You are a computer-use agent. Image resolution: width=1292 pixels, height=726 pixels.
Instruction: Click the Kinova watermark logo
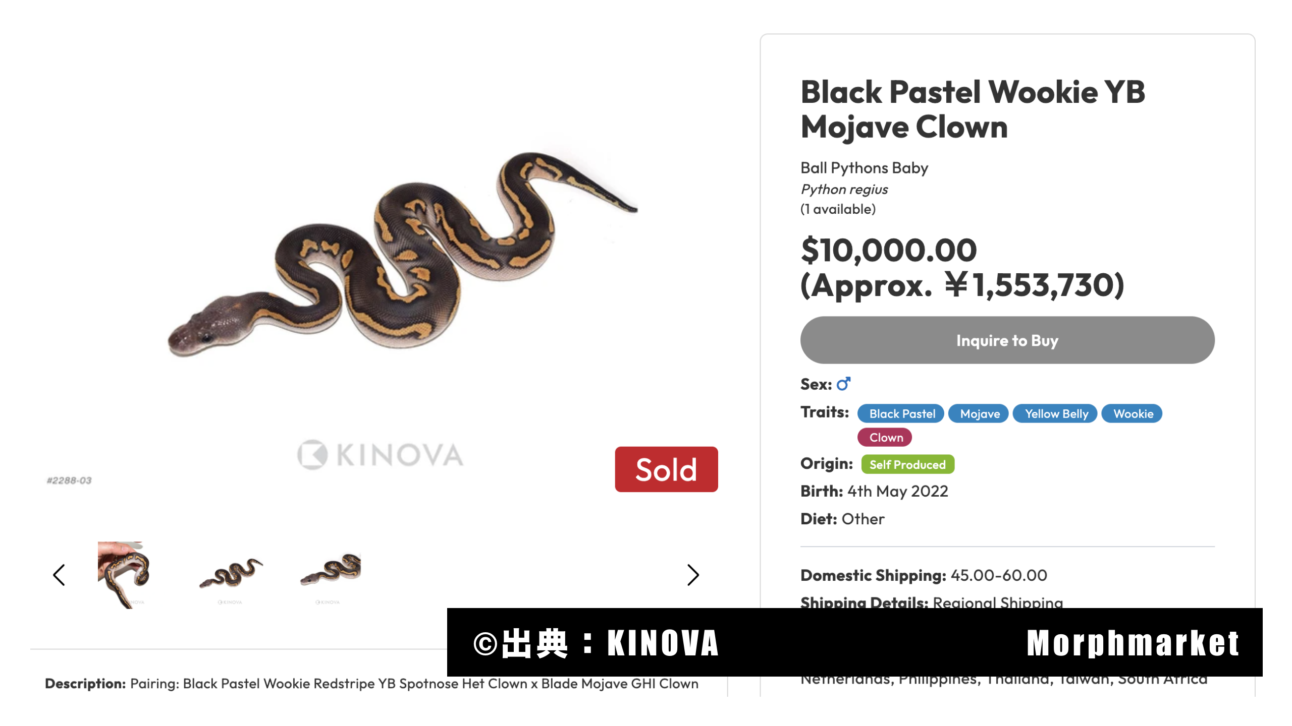pyautogui.click(x=380, y=455)
